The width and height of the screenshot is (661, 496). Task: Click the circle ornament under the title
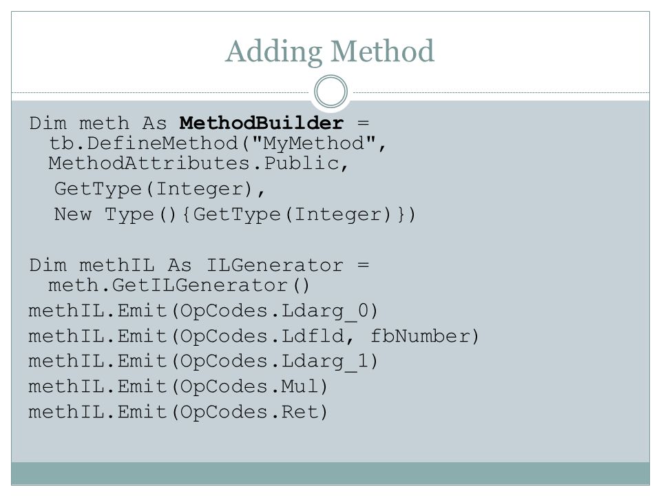click(x=331, y=91)
